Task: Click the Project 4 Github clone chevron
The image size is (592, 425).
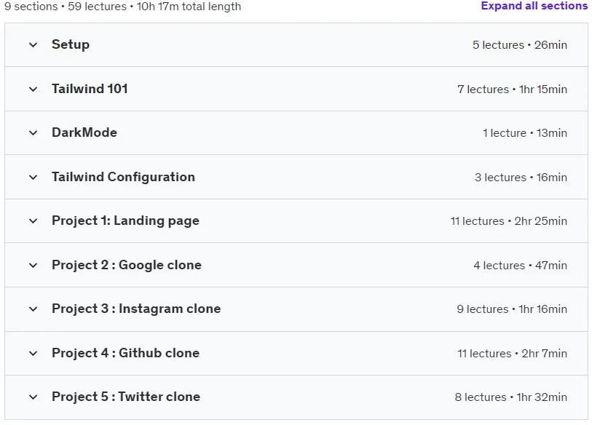Action: (33, 353)
